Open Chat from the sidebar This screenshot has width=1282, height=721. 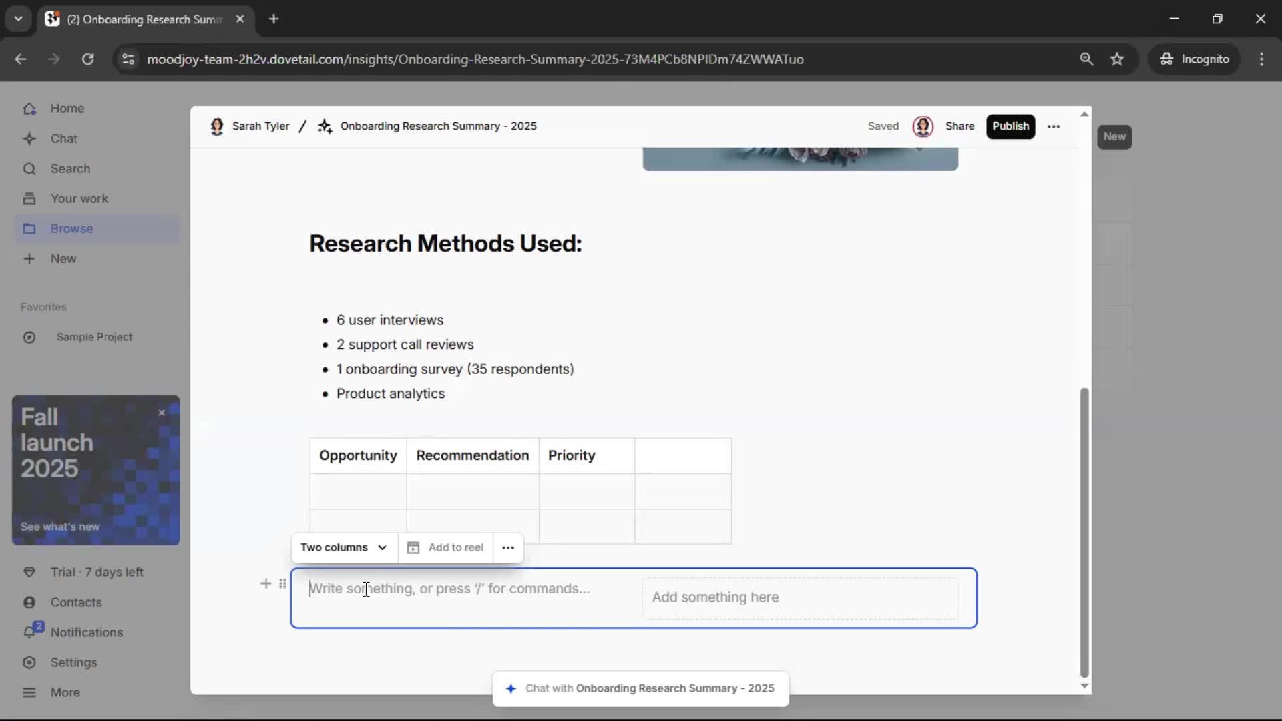pyautogui.click(x=63, y=139)
